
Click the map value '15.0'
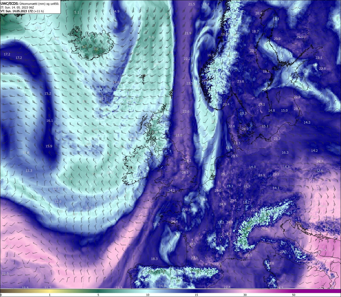point(284,111)
